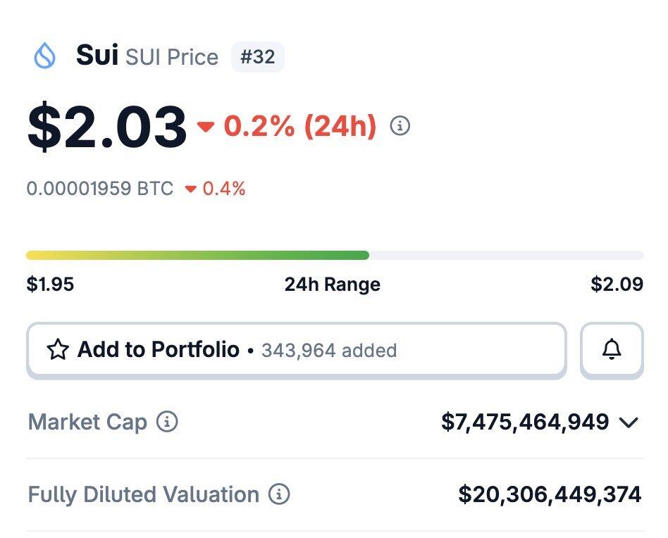Screen dimensions: 668x538
Task: Show the Market Cap info tooltip icon
Action: coord(167,423)
